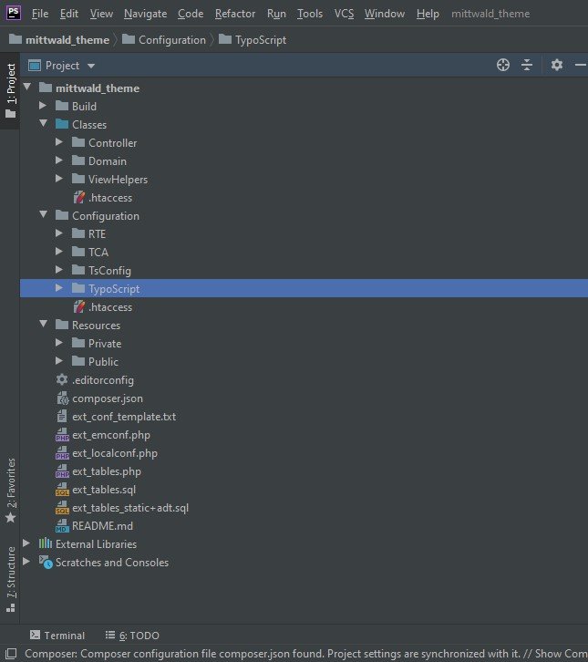588x662 pixels.
Task: Expand the Public folder
Action: pyautogui.click(x=59, y=361)
